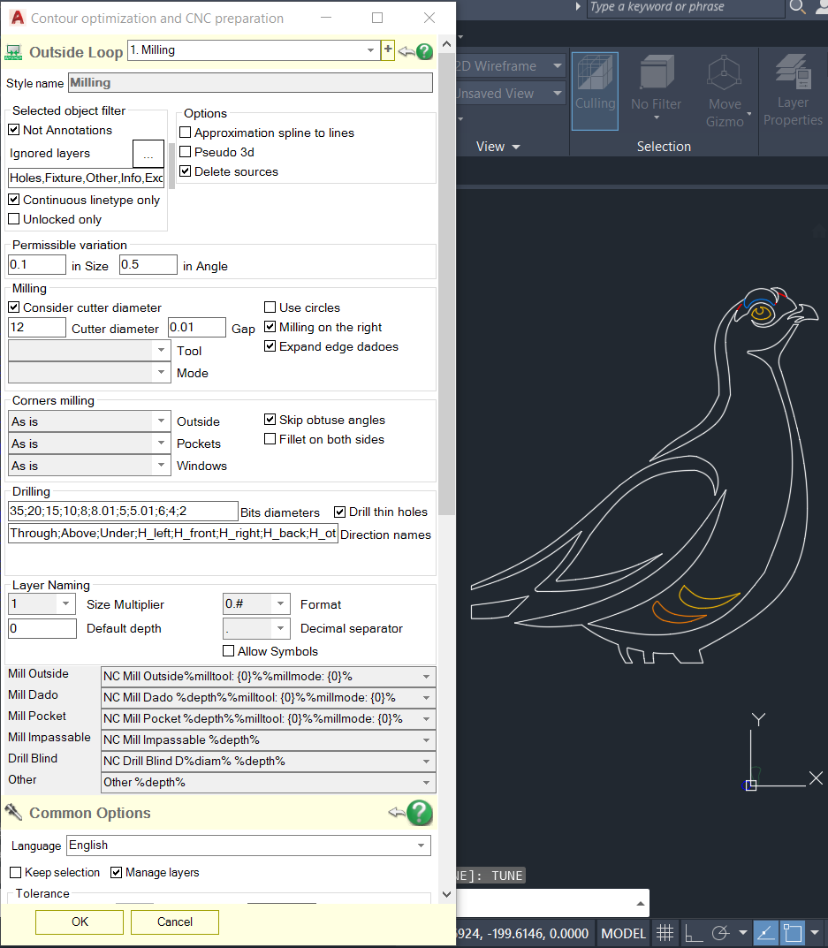Enable Use circles checkbox
The height and width of the screenshot is (948, 828).
click(x=270, y=307)
